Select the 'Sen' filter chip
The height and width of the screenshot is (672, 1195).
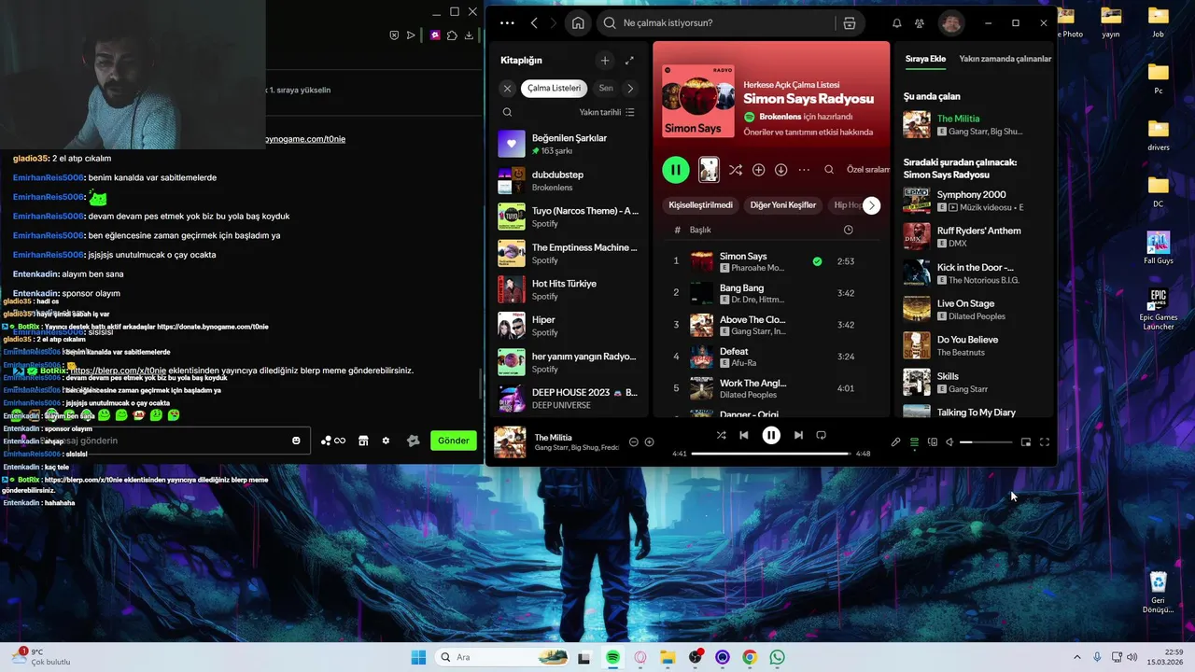coord(606,89)
